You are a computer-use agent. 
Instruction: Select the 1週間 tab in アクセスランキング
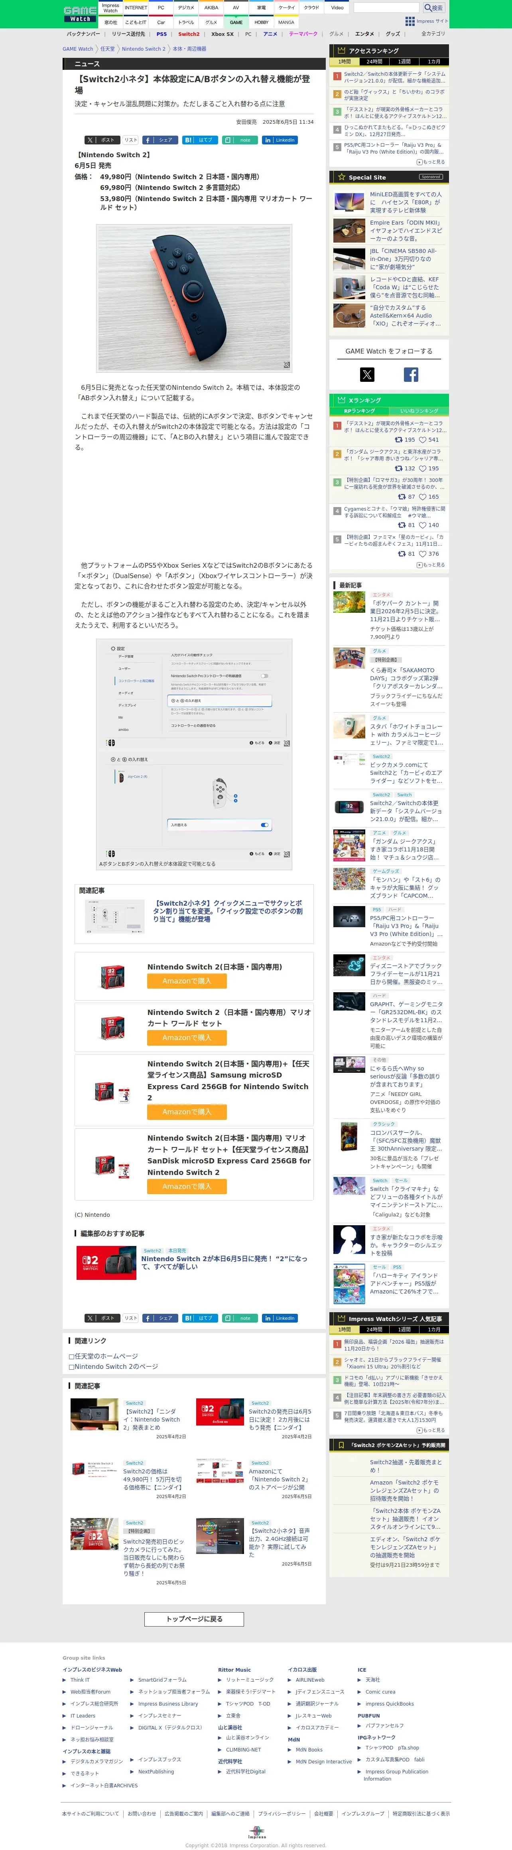404,62
